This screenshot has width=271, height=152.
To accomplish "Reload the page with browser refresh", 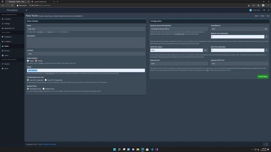I will click(x=12, y=5).
